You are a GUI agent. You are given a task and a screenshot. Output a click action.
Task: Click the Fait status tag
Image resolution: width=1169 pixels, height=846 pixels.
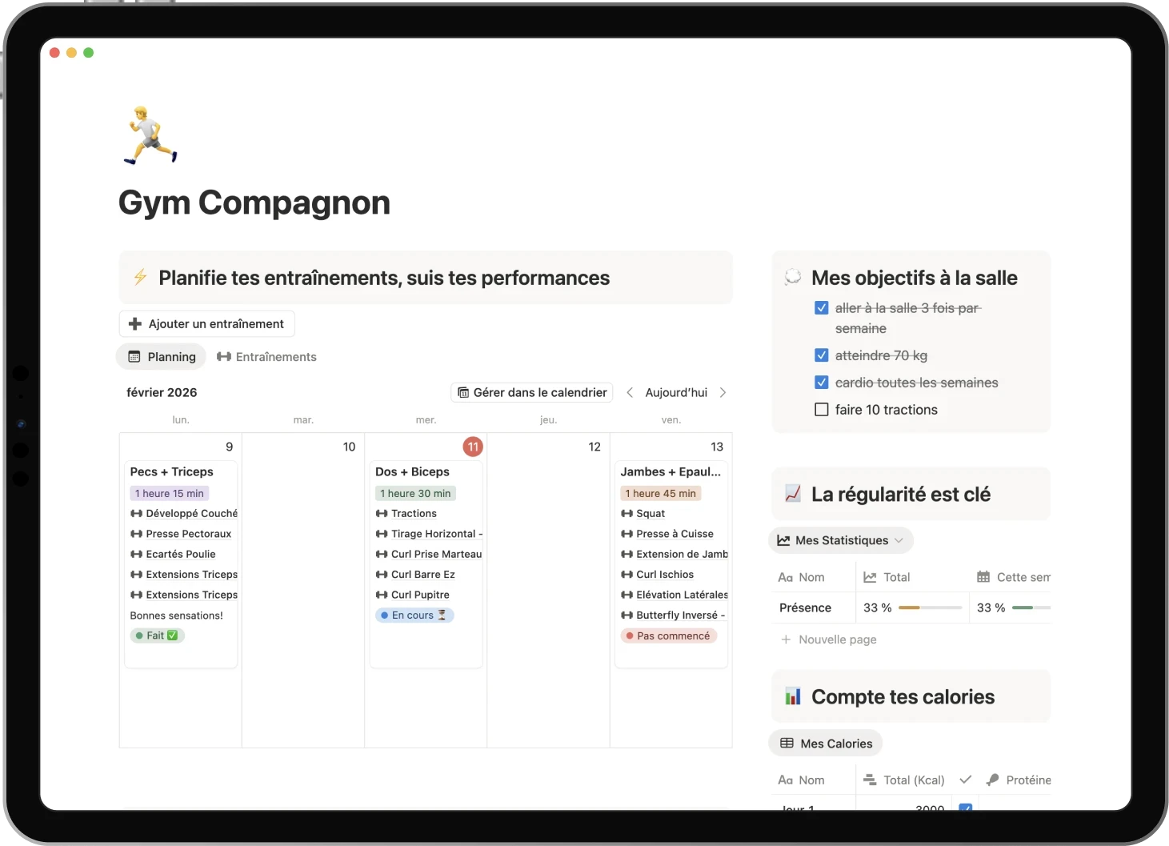158,636
